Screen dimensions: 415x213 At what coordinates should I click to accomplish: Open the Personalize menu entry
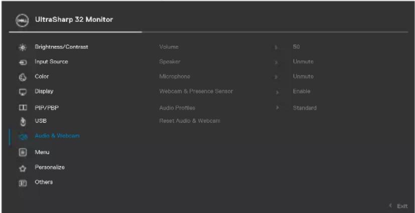pos(50,167)
